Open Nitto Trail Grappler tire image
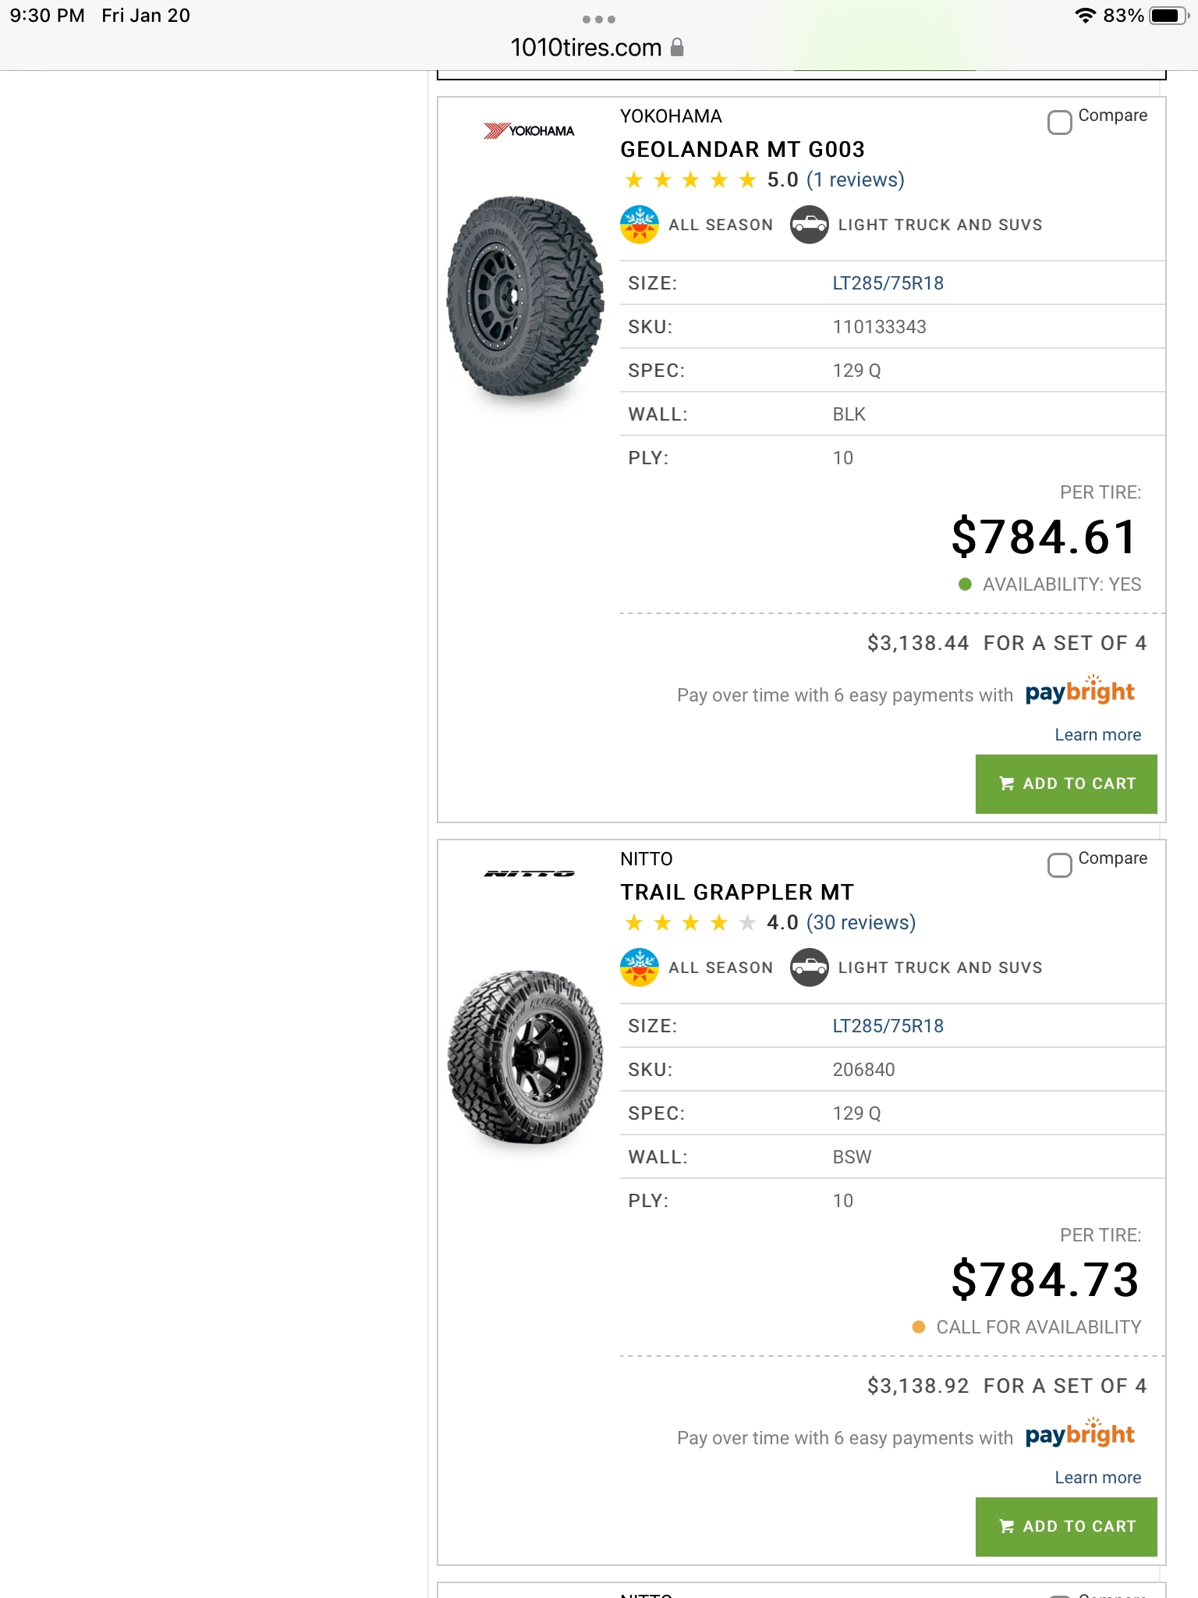This screenshot has height=1598, width=1198. pos(525,1057)
